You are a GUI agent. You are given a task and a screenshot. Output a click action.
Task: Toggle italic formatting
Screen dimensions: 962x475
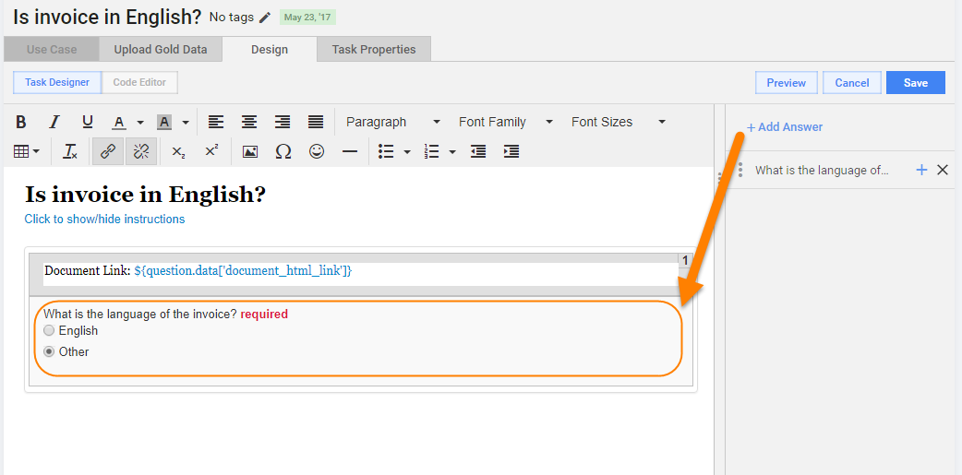point(54,122)
